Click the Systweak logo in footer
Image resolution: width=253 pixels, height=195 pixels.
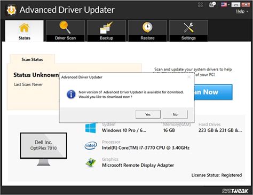235,191
